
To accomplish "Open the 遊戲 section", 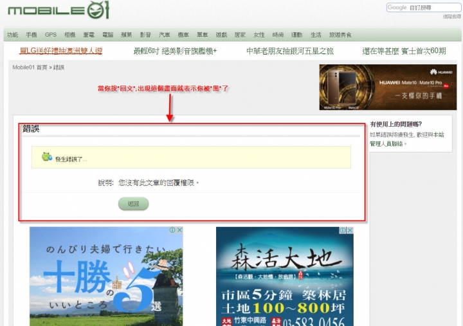I will click(x=221, y=35).
